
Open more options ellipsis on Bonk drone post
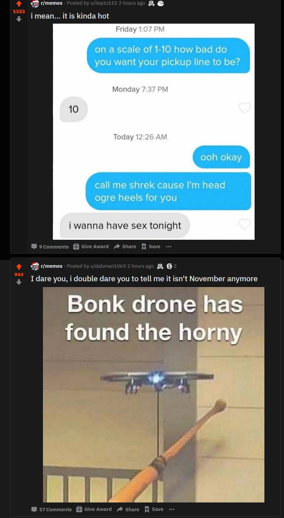[x=172, y=509]
